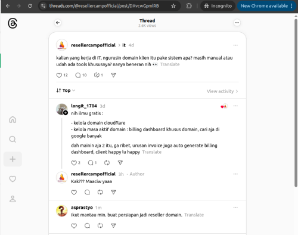
Task: Click the browser back arrow
Action: (8, 6)
